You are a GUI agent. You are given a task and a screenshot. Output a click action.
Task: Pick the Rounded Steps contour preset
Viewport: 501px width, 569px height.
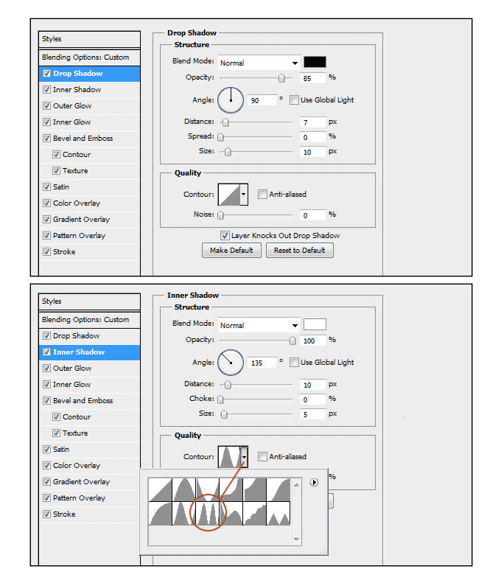tap(254, 514)
